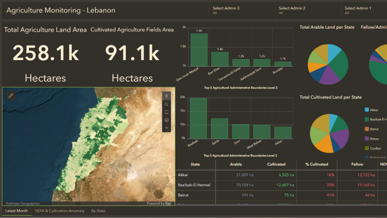Screen dimensions: 387x218
Task: Switch to NDVI & Cultivation Anomaly tab
Action: point(60,211)
